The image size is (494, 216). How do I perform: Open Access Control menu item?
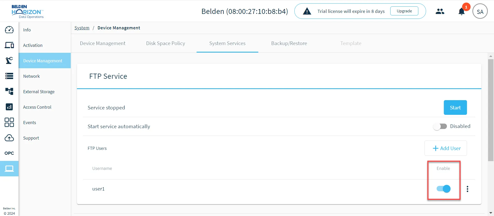coord(45,107)
